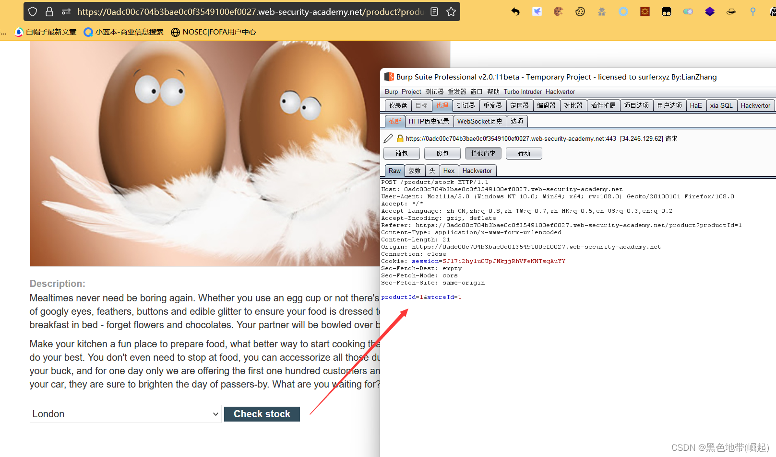
Task: Open the Project menu
Action: [x=411, y=91]
